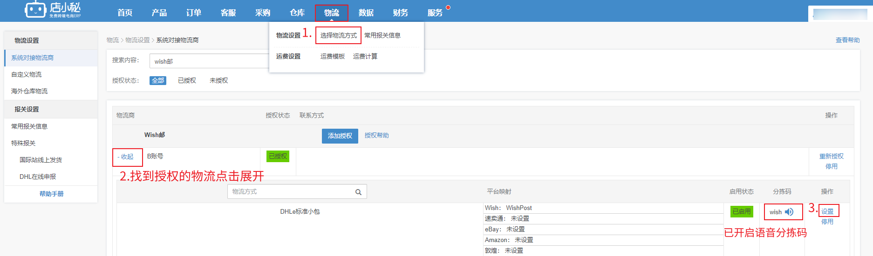Click 重新授权 for B账号
This screenshot has width=873, height=256.
831,156
